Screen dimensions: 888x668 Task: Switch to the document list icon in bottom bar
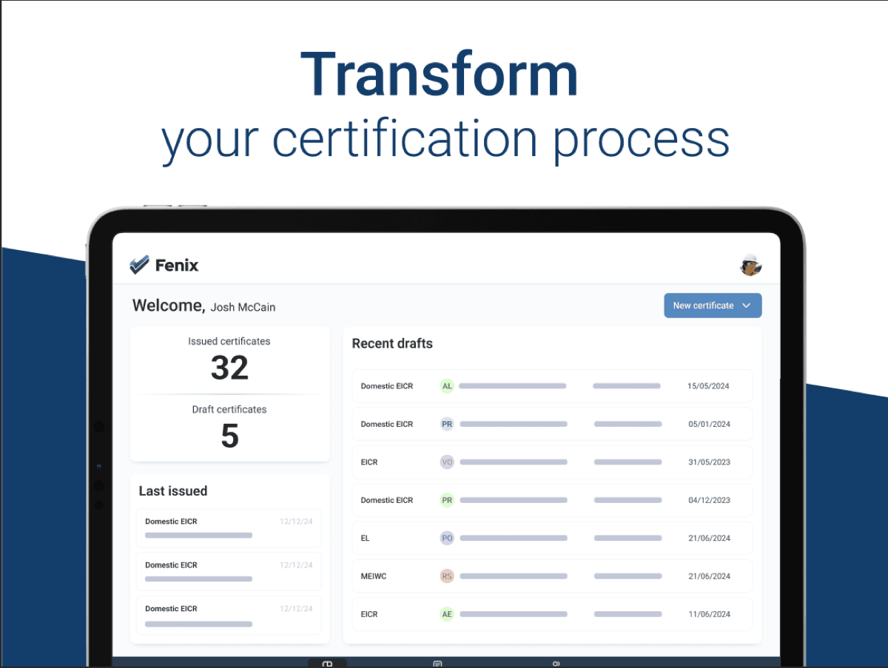click(x=437, y=664)
